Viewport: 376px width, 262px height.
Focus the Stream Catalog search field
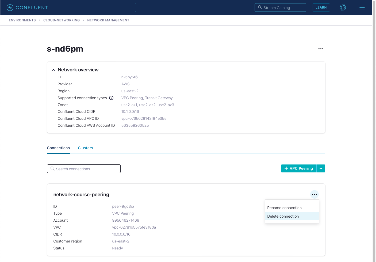[280, 7]
